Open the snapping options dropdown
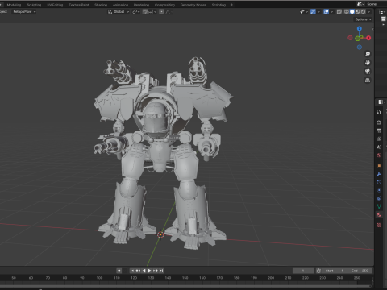The height and width of the screenshot is (290, 387). click(152, 12)
